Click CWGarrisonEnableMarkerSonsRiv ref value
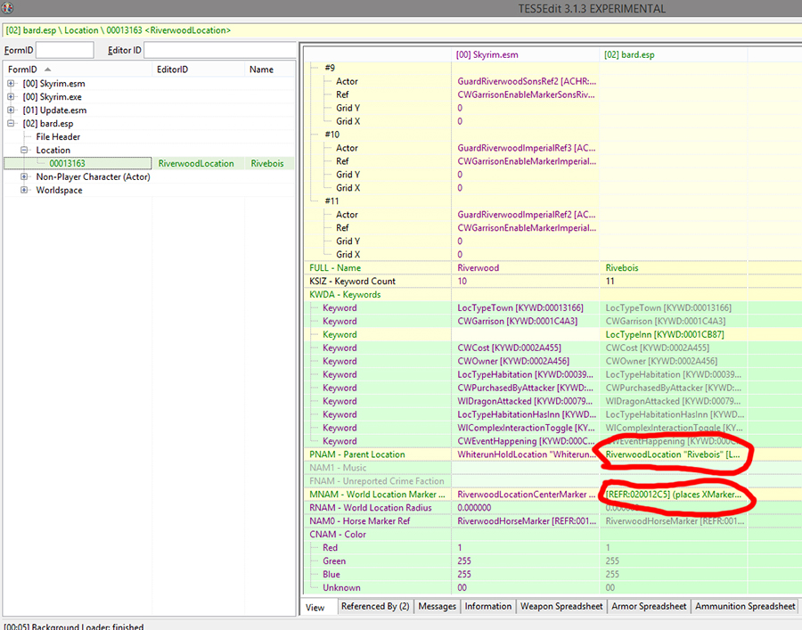Screen dimensions: 802x630 tap(527, 94)
